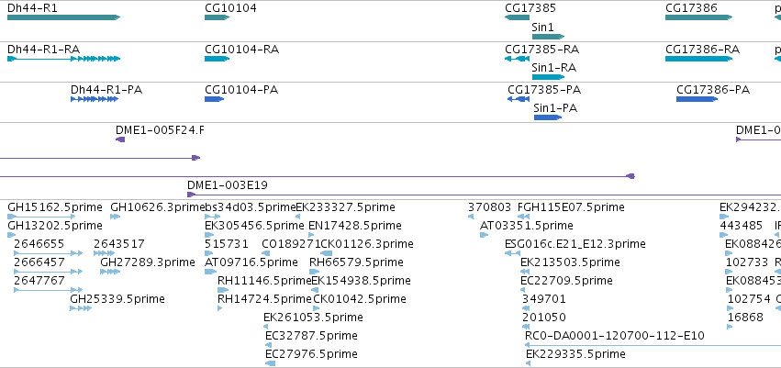Click the Sin1-PA protein feature
This screenshot has width=781, height=368.
point(548,117)
